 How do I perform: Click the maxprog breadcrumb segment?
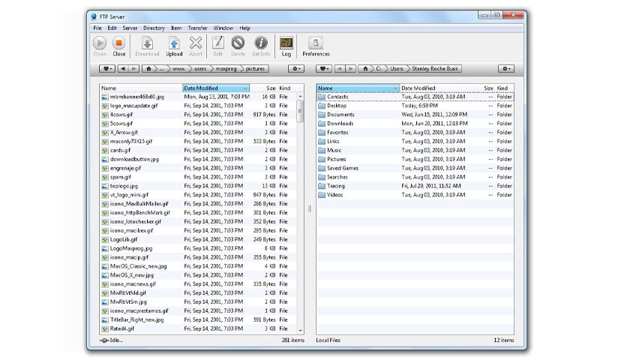tap(226, 69)
